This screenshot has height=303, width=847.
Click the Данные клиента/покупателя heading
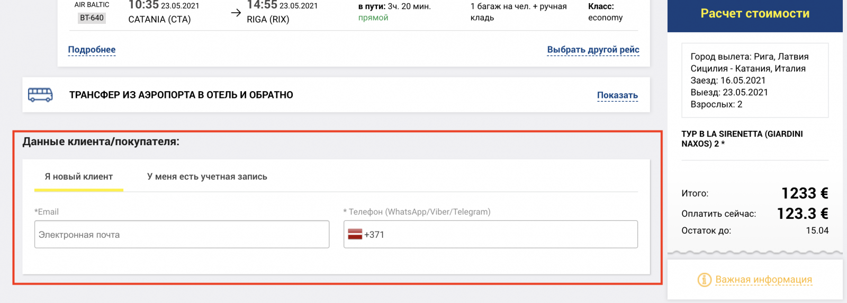click(101, 141)
